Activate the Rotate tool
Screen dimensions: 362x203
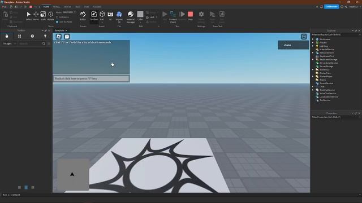point(50,16)
